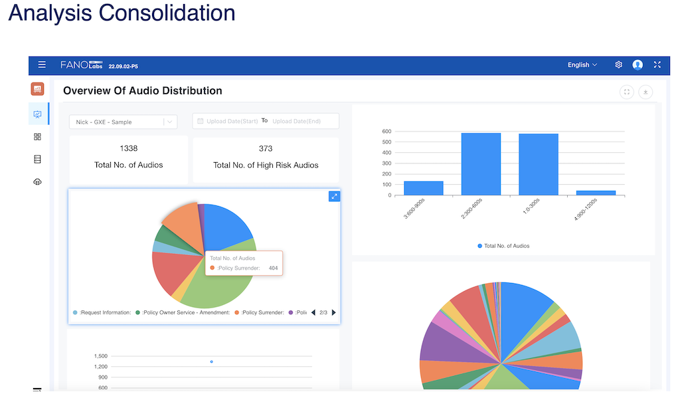Screen dimensions: 680x402
Task: Toggle Policy Surrender legend item
Action: pyautogui.click(x=260, y=312)
